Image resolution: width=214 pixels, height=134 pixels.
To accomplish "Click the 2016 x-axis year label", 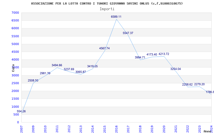I will pyautogui.click(x=116, y=129).
